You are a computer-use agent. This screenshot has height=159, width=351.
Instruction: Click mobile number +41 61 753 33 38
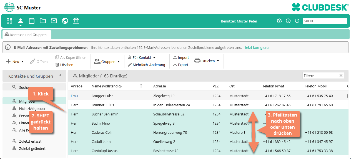pyautogui.click(x=319, y=151)
